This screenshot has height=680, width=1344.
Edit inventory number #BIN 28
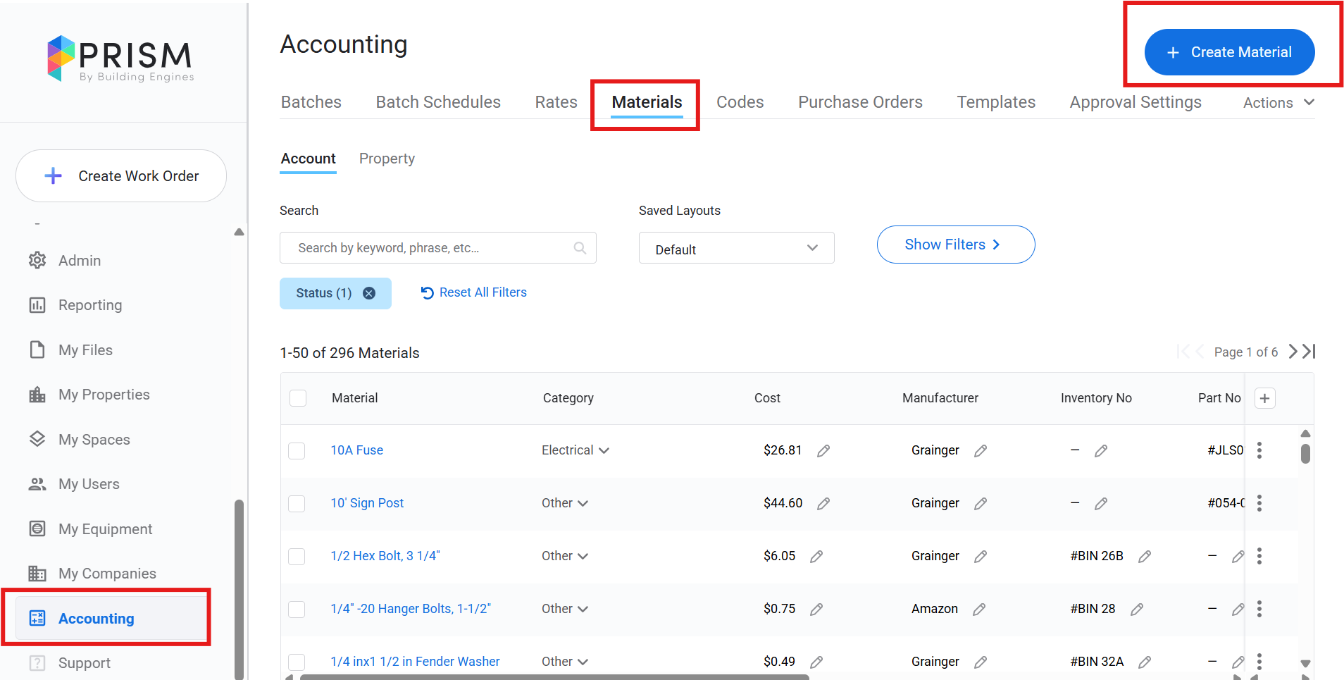[1137, 609]
